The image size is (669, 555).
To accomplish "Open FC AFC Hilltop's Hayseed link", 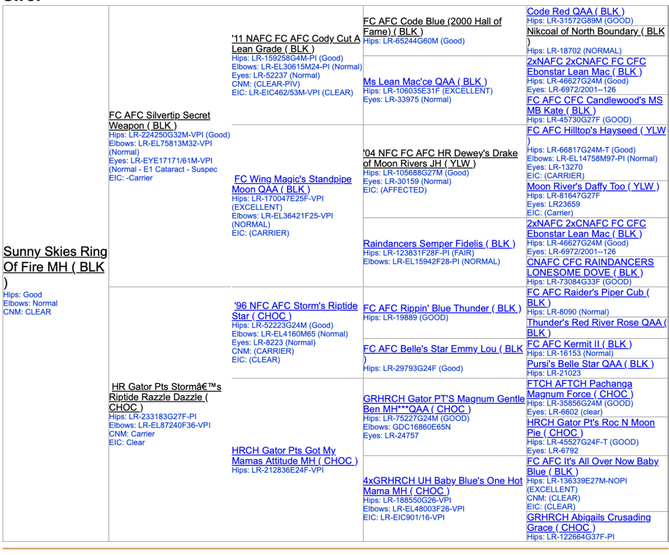I will coord(596,131).
